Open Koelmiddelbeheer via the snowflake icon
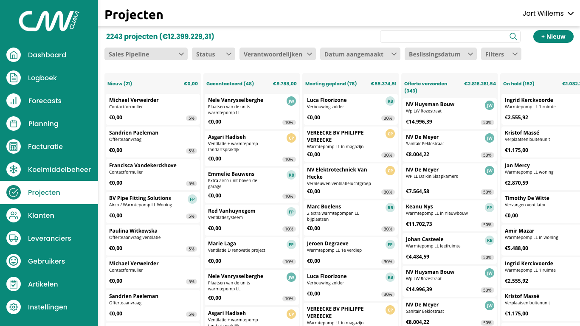 (x=14, y=169)
